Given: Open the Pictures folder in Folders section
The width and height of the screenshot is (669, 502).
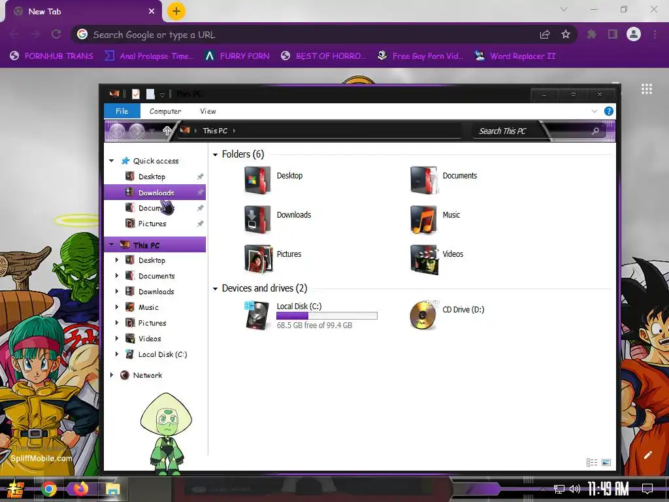Looking at the screenshot, I should [258, 259].
